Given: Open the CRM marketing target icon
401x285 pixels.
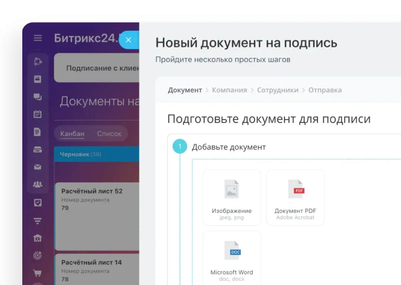Looking at the screenshot, I should pos(38,255).
